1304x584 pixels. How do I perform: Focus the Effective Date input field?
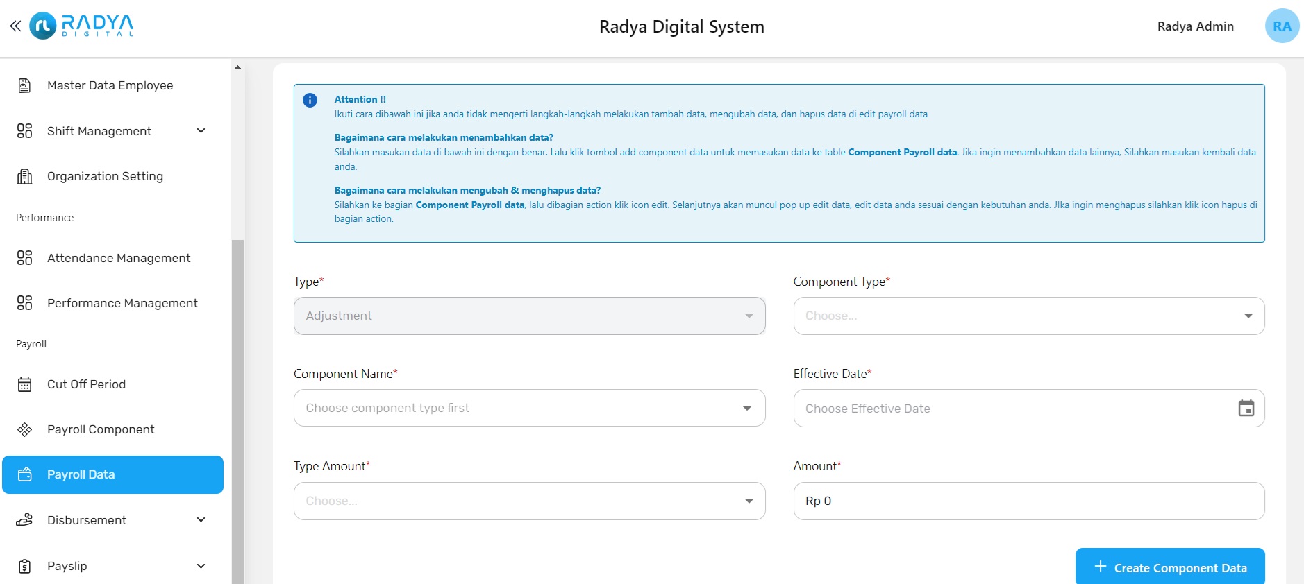tap(1028, 408)
